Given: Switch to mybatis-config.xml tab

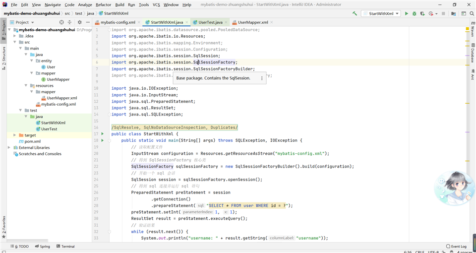Looking at the screenshot, I should 118,22.
